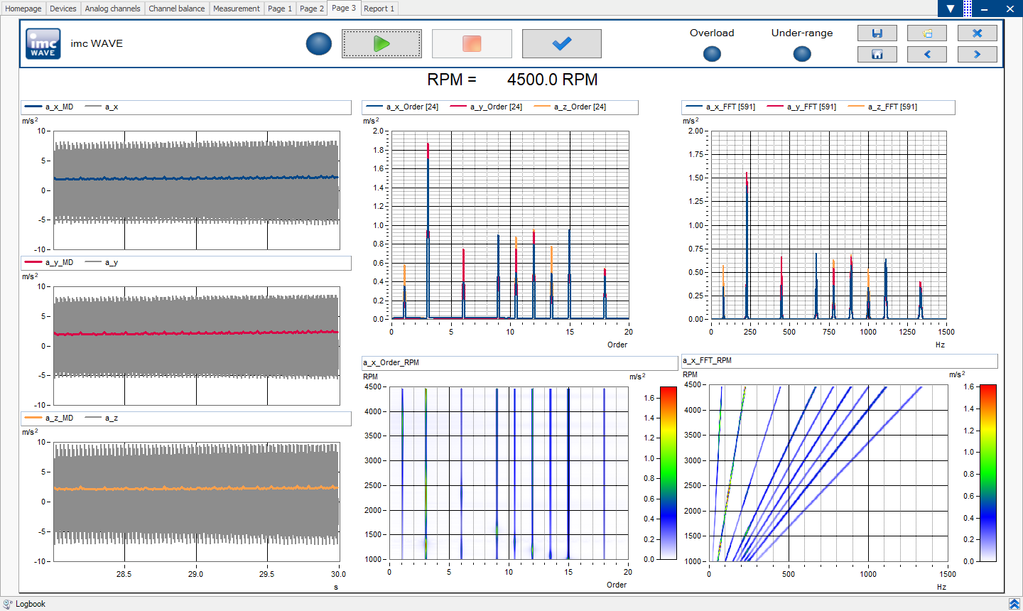This screenshot has width=1023, height=611.
Task: Navigate back with left arrow button
Action: [x=926, y=55]
